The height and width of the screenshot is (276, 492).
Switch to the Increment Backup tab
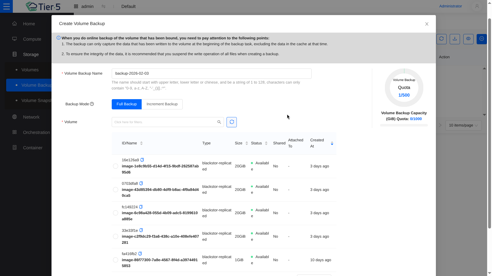point(162,104)
